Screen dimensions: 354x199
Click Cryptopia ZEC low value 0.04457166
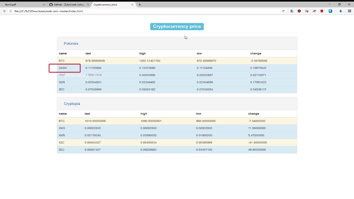point(204,150)
